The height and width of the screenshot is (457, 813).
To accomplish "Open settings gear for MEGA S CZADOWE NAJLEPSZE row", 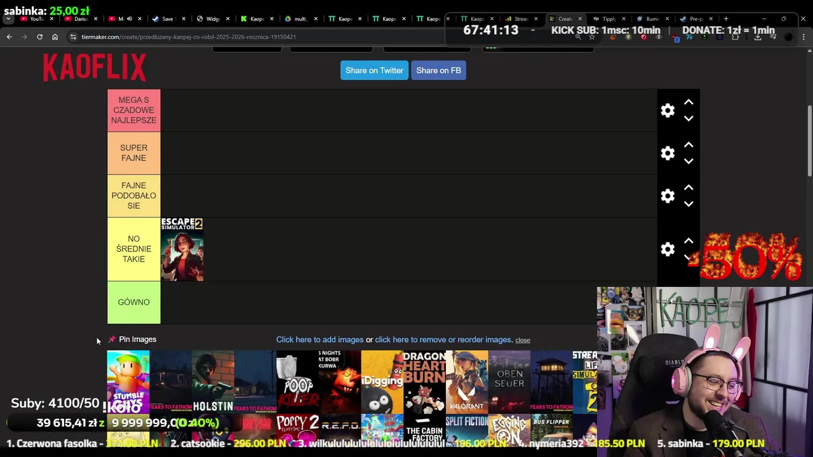I will point(668,110).
